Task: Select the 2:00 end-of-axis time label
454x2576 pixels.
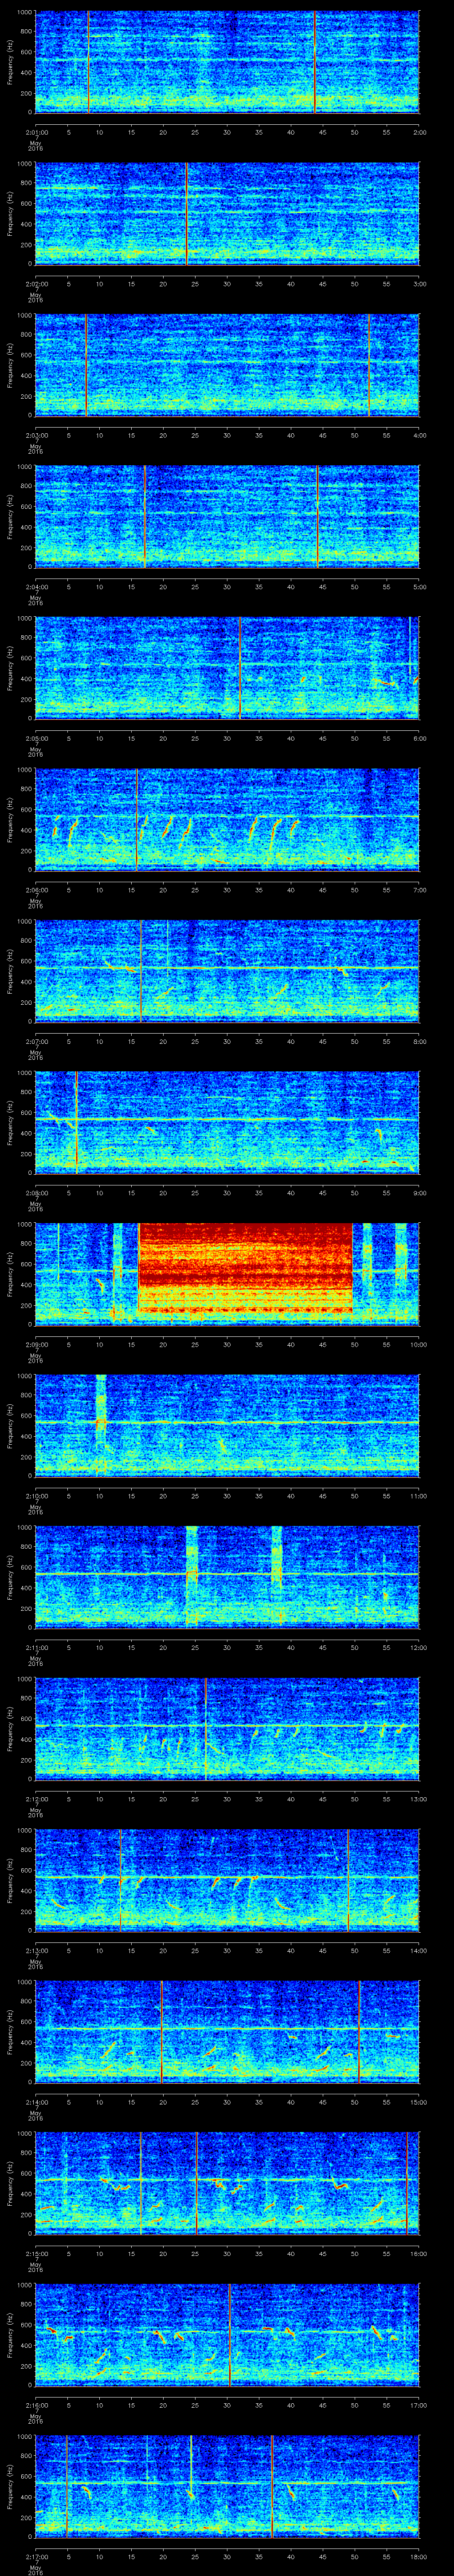Action: coord(419,132)
